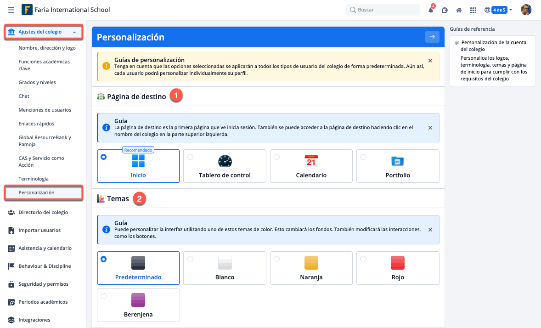
Task: Pick the Naranja color theme swatch
Action: (x=311, y=262)
